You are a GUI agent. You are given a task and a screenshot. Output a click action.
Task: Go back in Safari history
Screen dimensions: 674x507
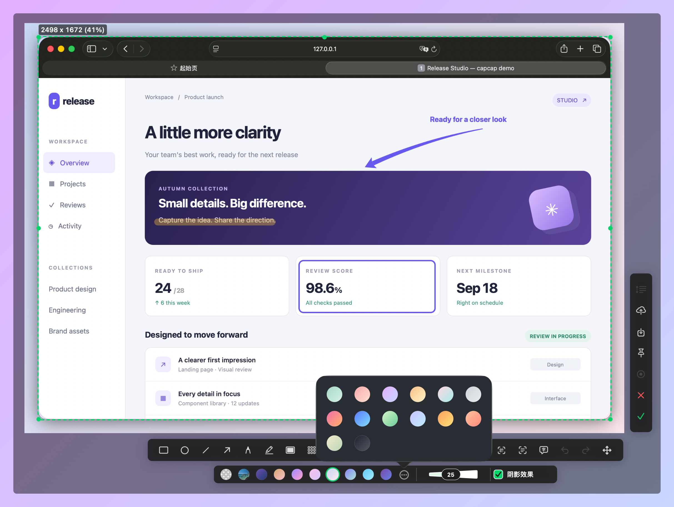click(126, 49)
